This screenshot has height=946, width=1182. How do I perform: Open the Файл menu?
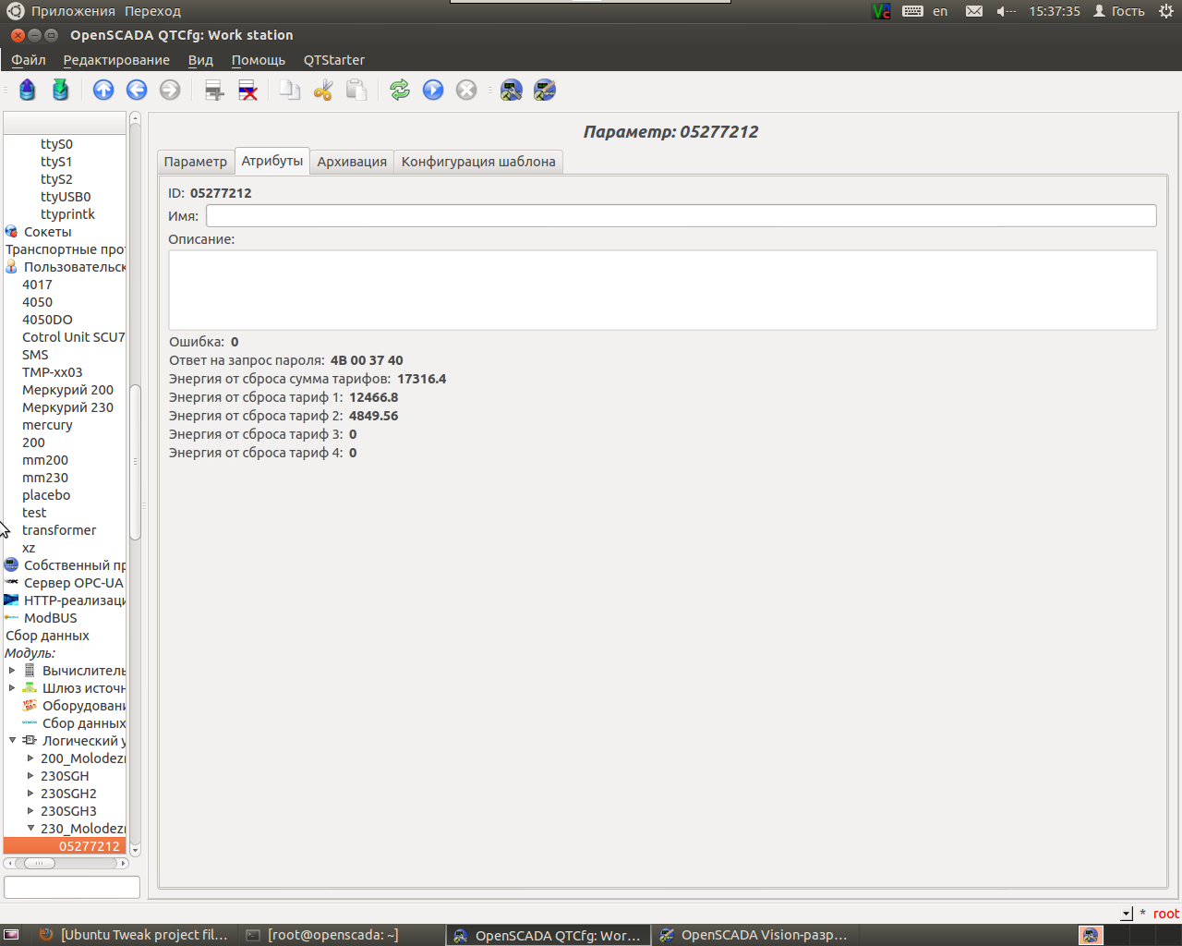[29, 60]
